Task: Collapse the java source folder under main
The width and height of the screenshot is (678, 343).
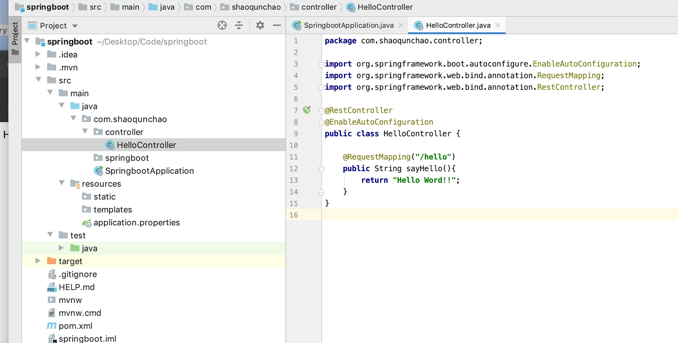Action: 62,106
